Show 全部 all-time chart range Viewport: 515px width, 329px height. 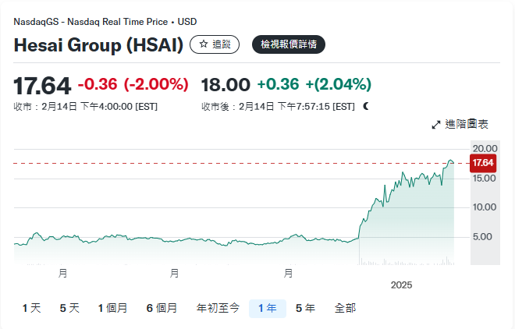[345, 309]
